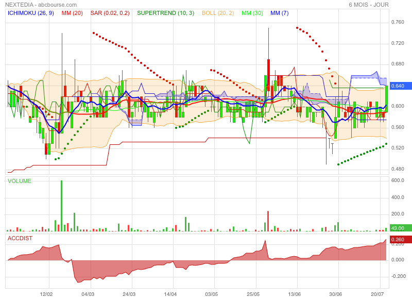The width and height of the screenshot is (412, 299).
Task: Click the 24/03 date axis label
Action: [129, 294]
